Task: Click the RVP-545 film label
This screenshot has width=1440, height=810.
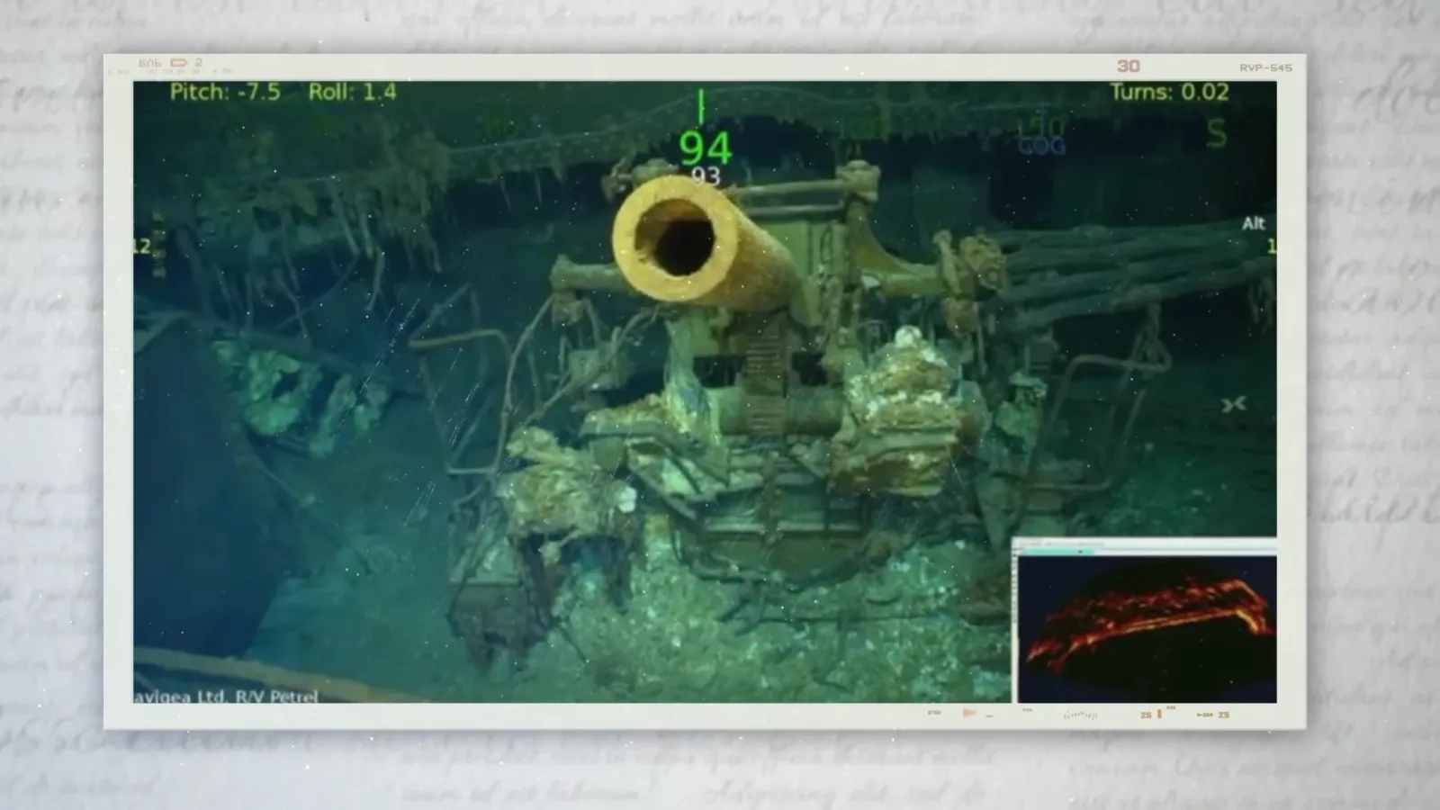Action: [x=1264, y=67]
